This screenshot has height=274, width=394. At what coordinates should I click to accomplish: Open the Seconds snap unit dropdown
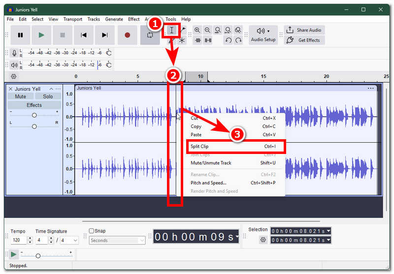(117, 241)
